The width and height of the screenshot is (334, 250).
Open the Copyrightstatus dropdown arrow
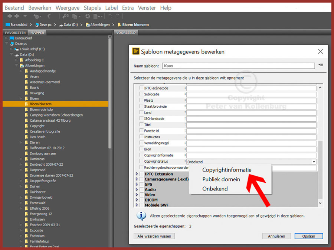[314, 162]
